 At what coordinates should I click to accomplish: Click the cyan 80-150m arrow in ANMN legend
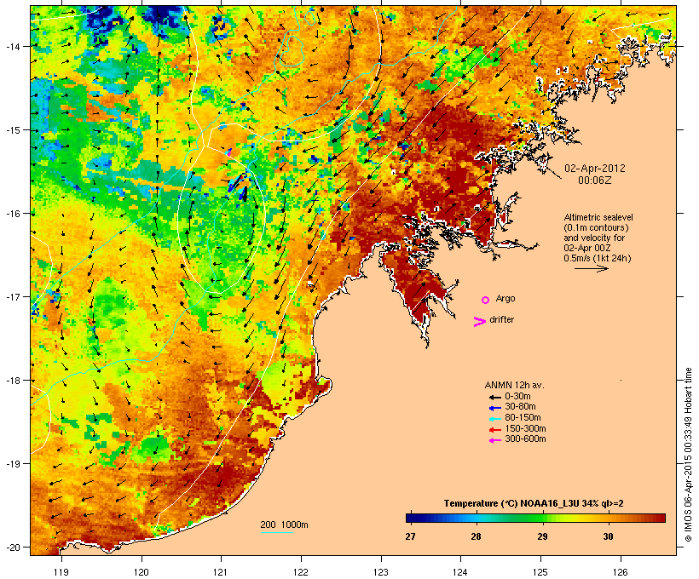pyautogui.click(x=494, y=419)
